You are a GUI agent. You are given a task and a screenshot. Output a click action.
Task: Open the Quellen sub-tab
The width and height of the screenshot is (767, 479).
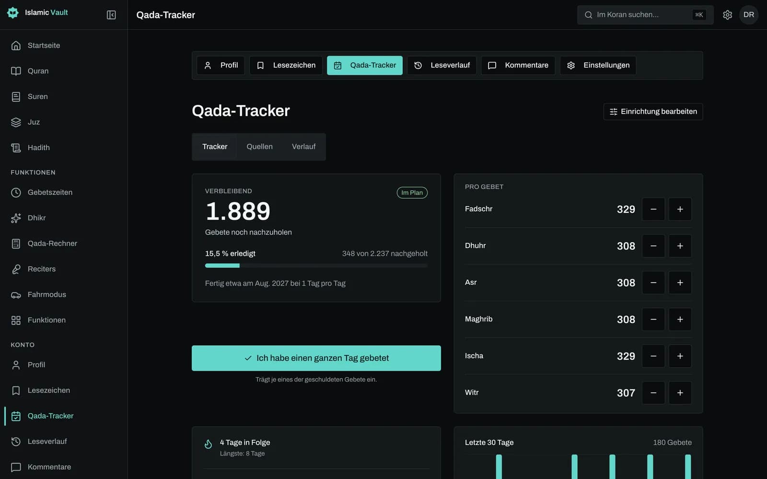(259, 147)
